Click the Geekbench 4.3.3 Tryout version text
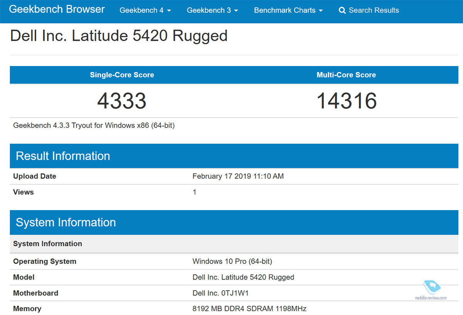This screenshot has height=315, width=463. point(94,125)
